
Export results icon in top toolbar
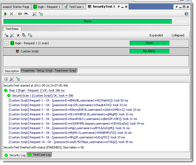coord(41,14)
